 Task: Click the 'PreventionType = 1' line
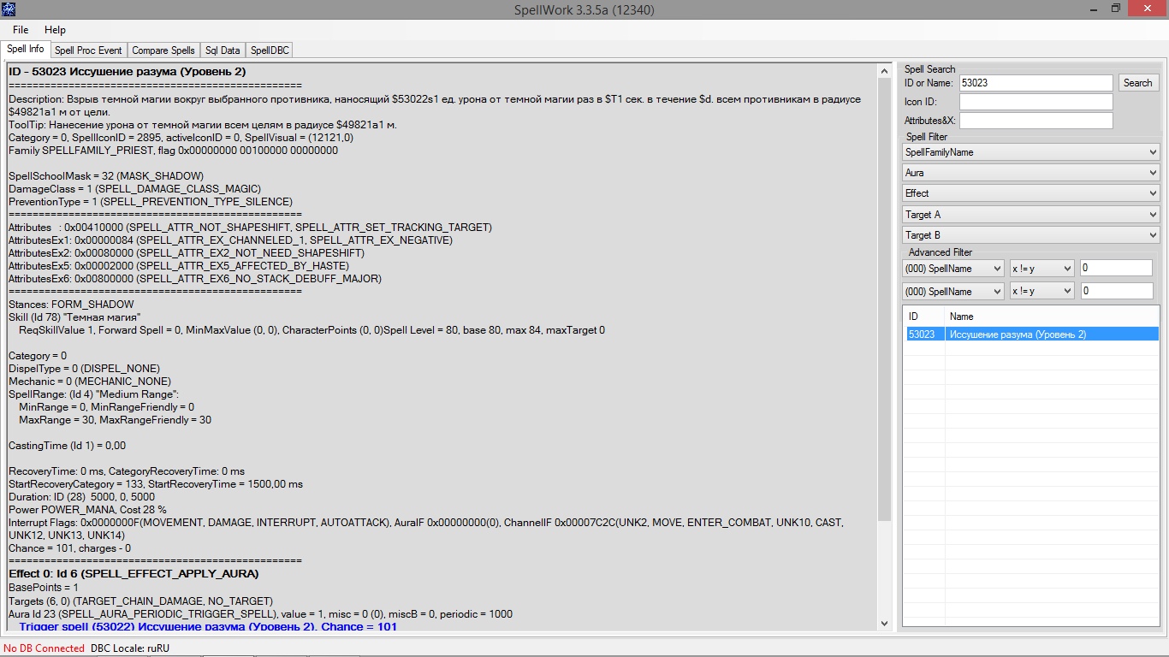pos(150,202)
